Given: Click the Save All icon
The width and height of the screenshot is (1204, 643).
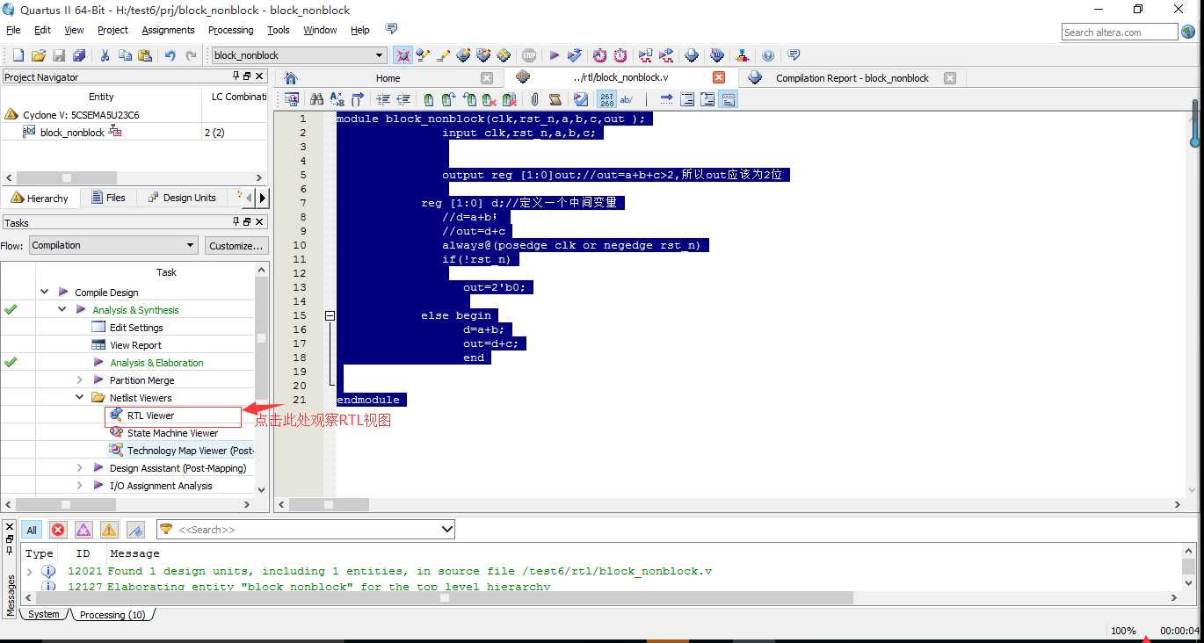Looking at the screenshot, I should pos(79,55).
